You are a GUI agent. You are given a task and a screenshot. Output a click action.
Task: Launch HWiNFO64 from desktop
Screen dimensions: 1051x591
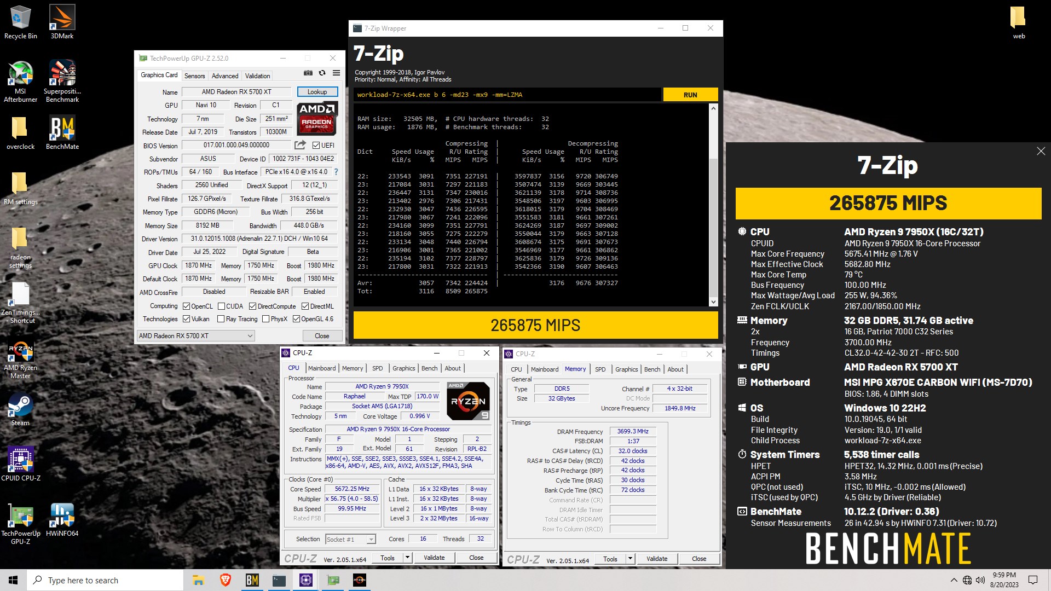coord(62,519)
